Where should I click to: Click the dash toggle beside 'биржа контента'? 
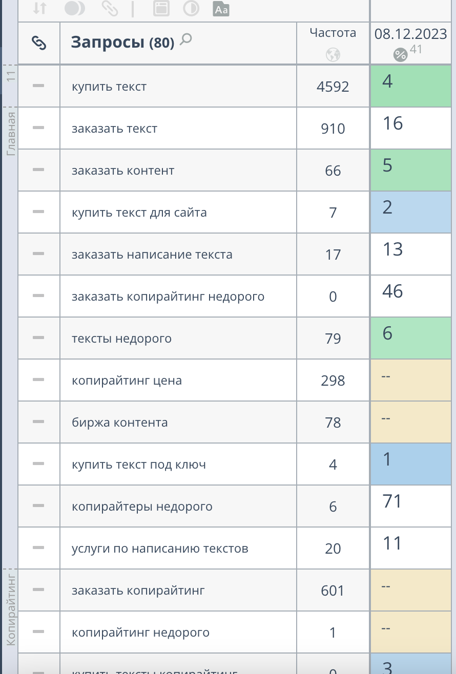[x=38, y=422]
